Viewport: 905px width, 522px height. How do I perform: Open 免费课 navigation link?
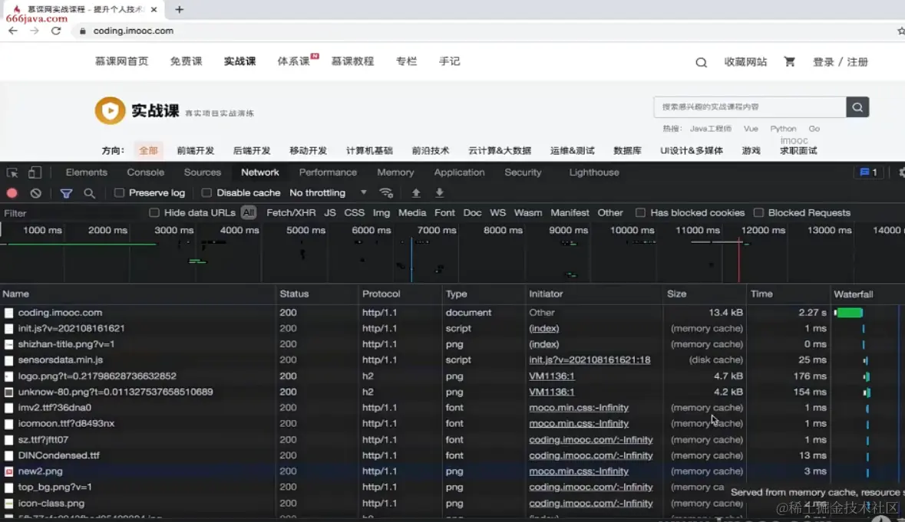[186, 61]
